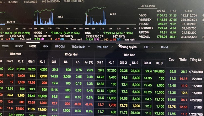The height and width of the screenshot is (116, 204).
Task: Open MỞ TÀI KHOẢN menu item
Action: tap(51, 2)
